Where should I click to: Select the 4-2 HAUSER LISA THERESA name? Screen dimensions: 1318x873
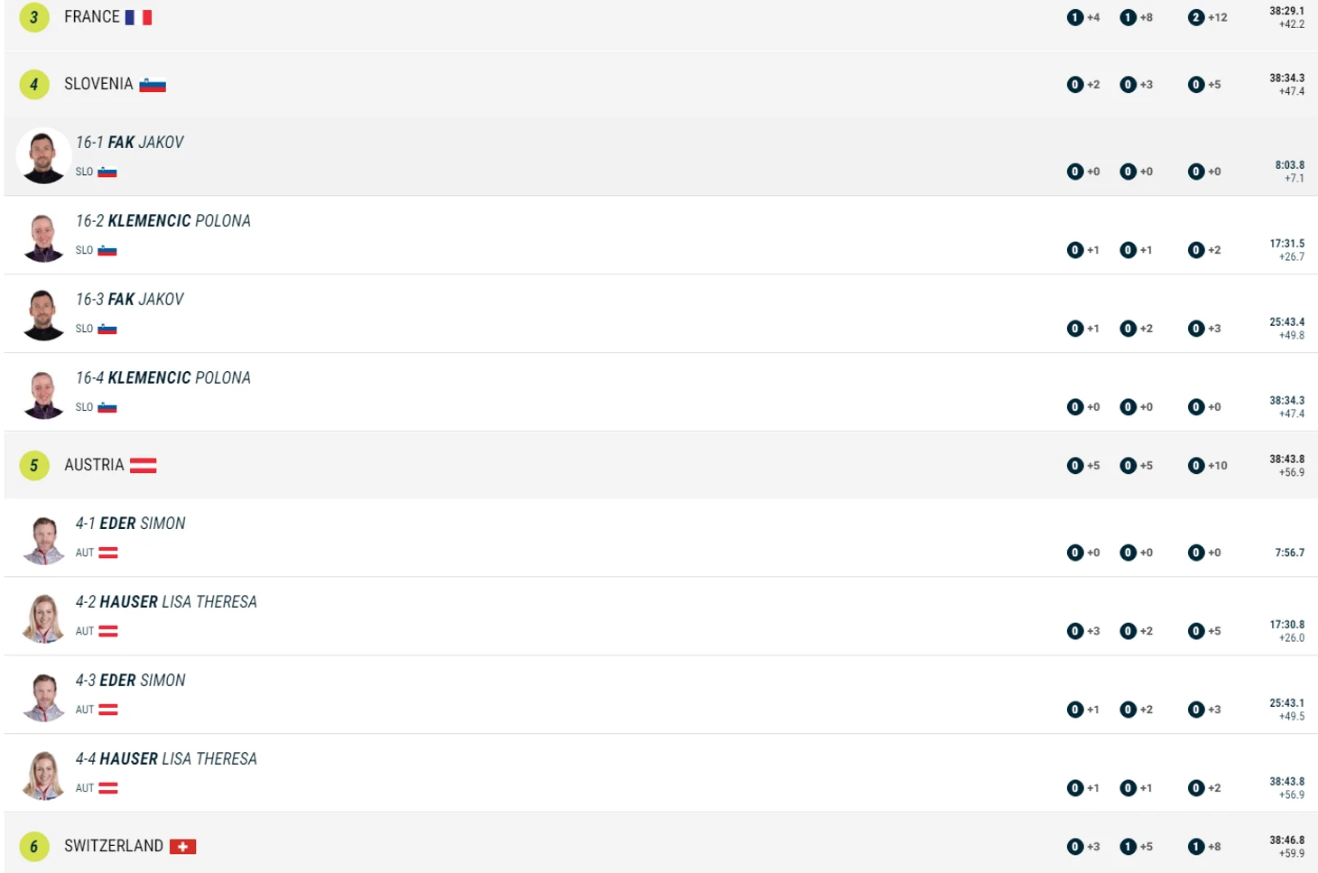pyautogui.click(x=166, y=602)
